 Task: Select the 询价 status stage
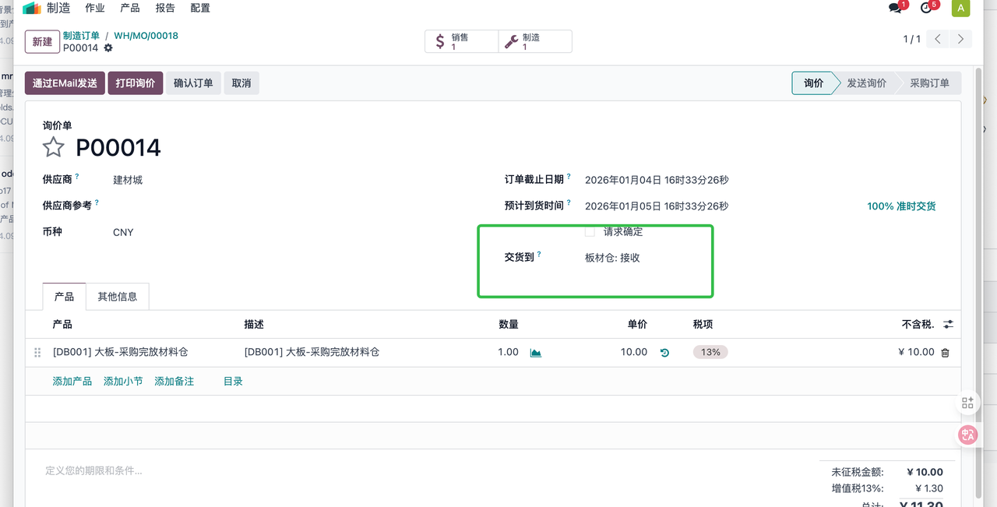click(x=813, y=83)
